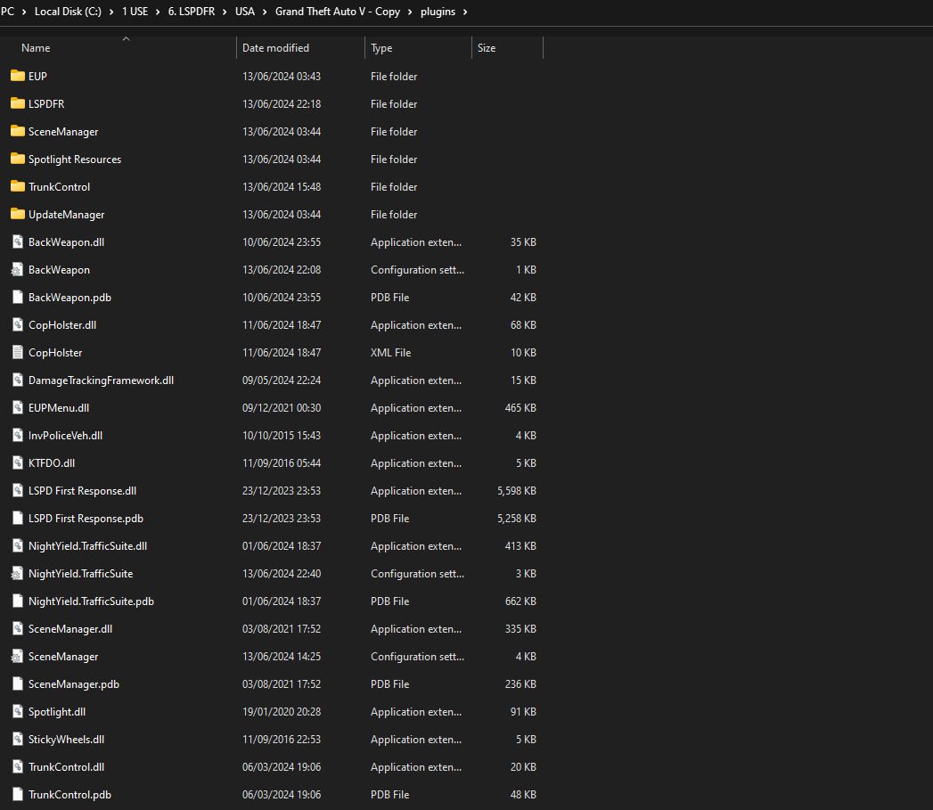Image resolution: width=933 pixels, height=810 pixels.
Task: Click the BackWeapon configuration settings icon
Action: (x=17, y=270)
